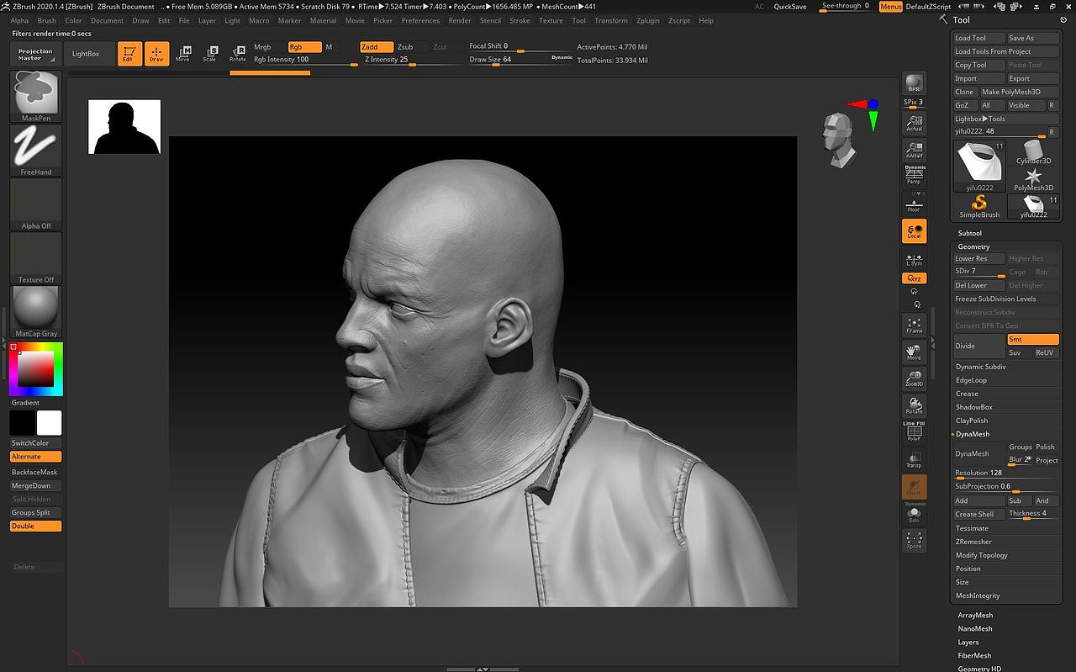Image resolution: width=1076 pixels, height=672 pixels.
Task: Pick the SimpleBrush tool
Action: pos(979,206)
